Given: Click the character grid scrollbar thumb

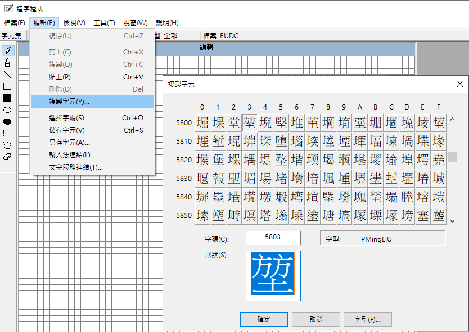Looking at the screenshot, I should pos(452,157).
